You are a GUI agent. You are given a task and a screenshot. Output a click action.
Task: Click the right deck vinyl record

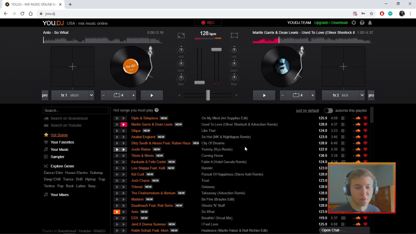pos(282,67)
